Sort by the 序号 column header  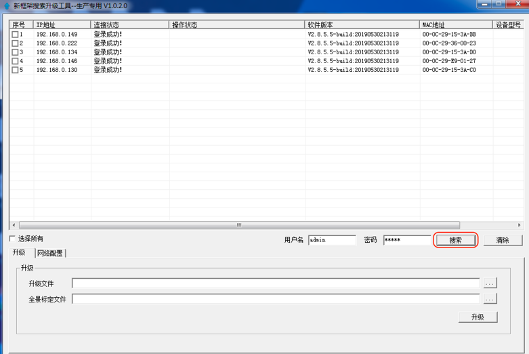[21, 24]
